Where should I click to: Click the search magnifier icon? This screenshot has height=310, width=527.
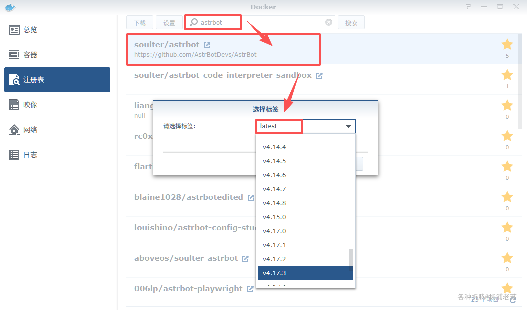click(194, 22)
